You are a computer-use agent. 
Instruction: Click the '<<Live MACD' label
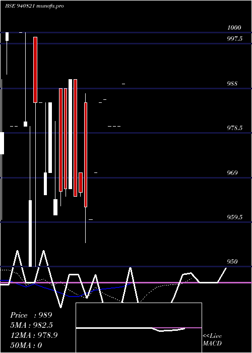(x=212, y=340)
